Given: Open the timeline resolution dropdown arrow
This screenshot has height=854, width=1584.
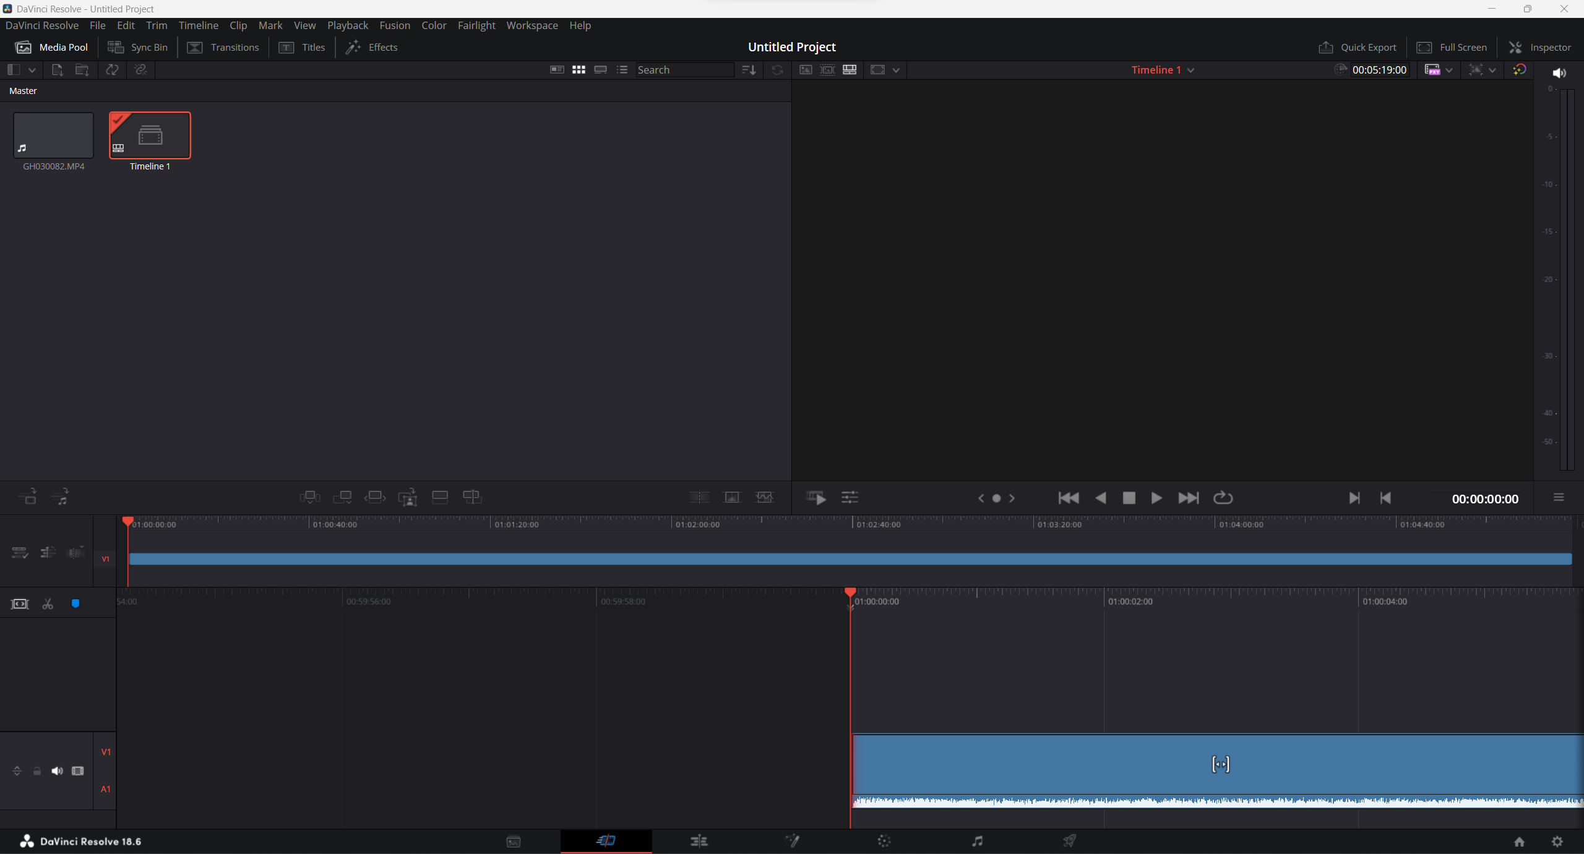Looking at the screenshot, I should [x=1492, y=70].
